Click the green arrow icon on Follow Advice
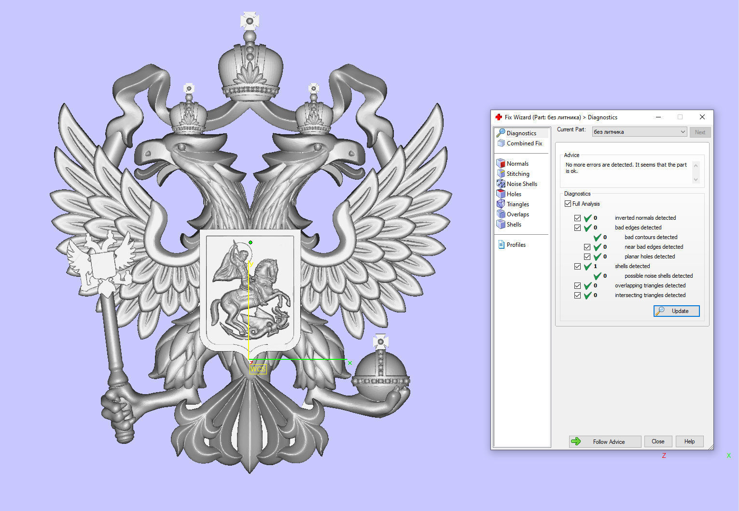The width and height of the screenshot is (739, 511). (576, 441)
